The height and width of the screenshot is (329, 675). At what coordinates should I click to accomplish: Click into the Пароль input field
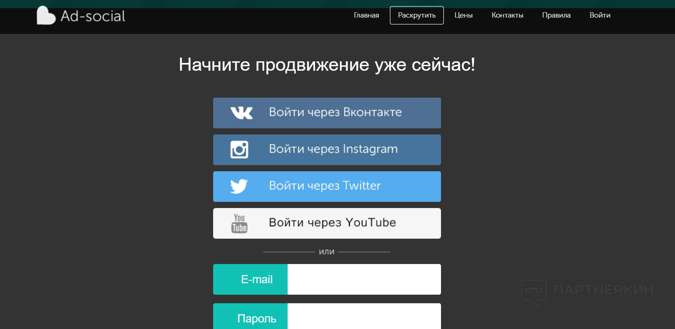pyautogui.click(x=364, y=316)
